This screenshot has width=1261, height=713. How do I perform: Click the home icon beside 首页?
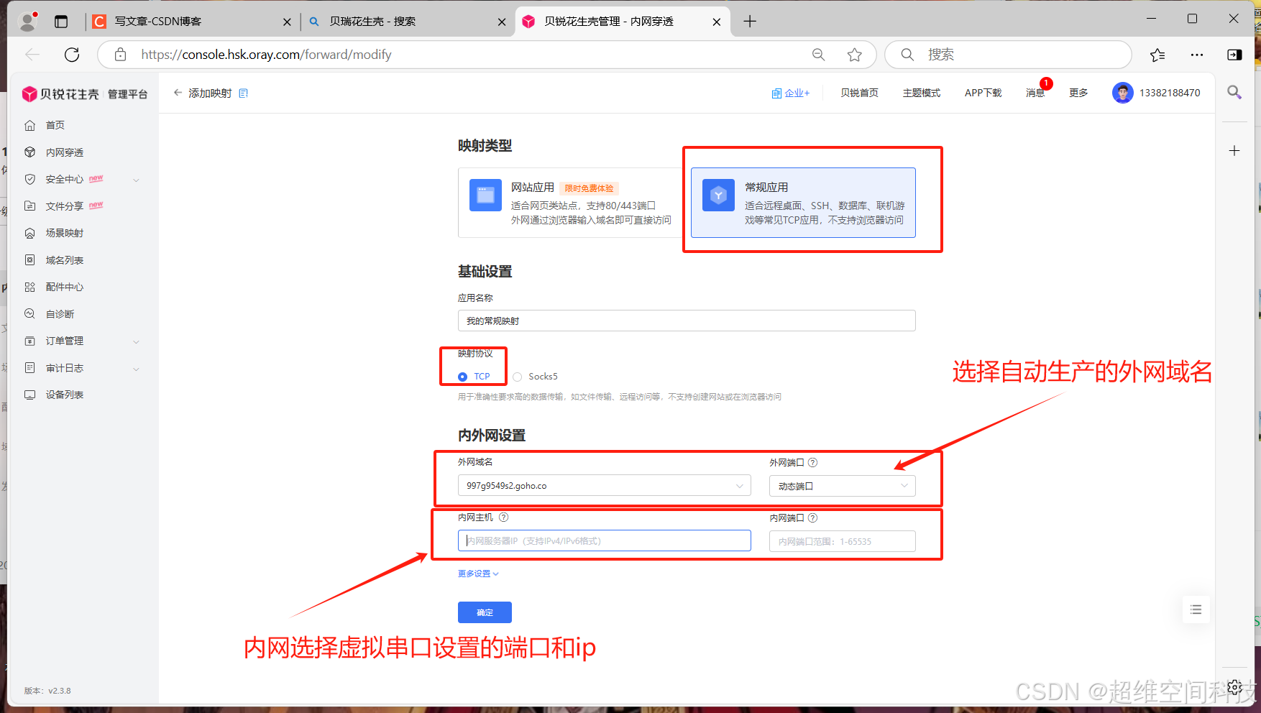click(29, 125)
